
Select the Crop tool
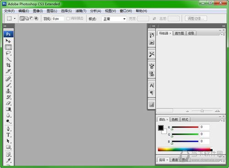click(8, 65)
